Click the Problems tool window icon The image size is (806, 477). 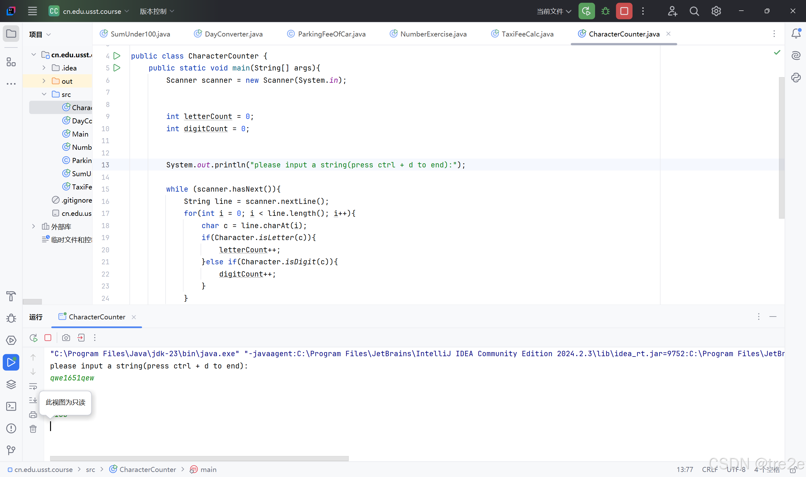point(11,428)
